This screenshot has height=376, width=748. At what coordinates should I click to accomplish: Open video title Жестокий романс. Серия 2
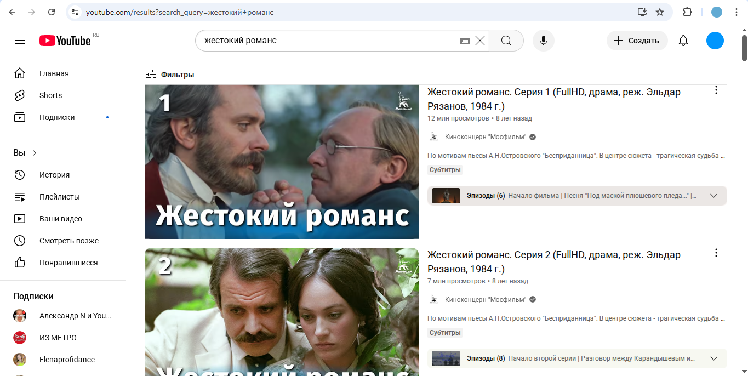click(x=554, y=262)
